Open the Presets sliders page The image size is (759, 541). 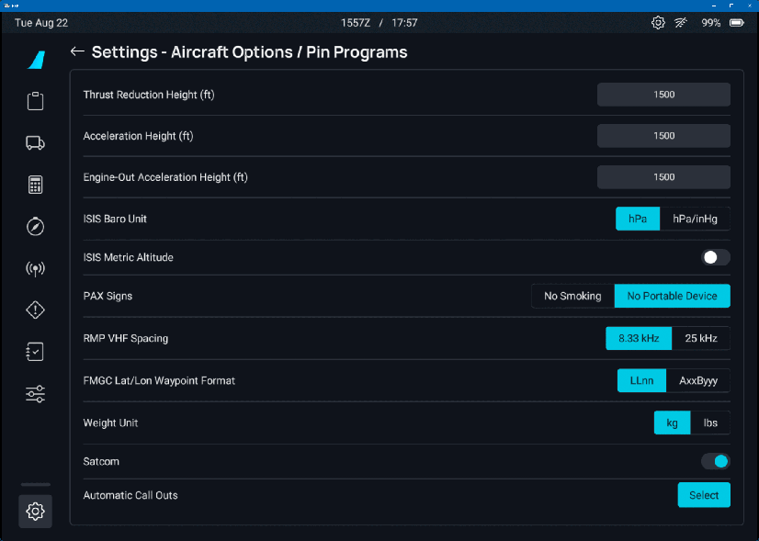point(35,394)
